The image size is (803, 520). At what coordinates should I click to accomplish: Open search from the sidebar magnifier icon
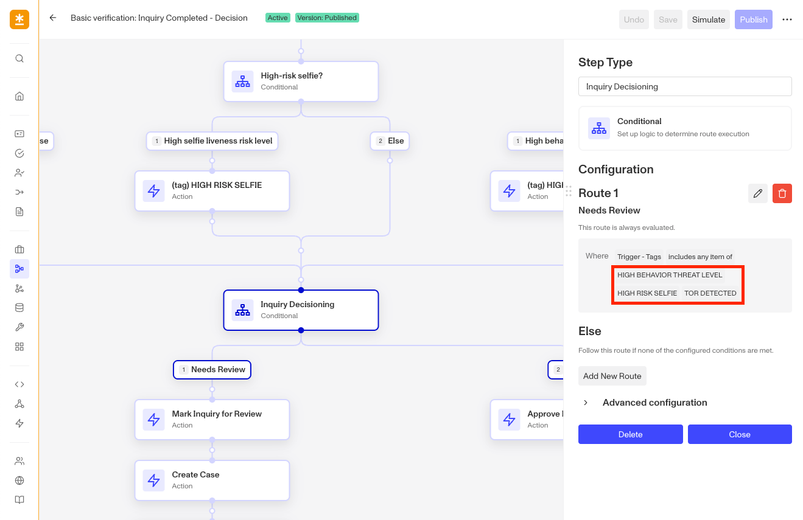point(19,58)
